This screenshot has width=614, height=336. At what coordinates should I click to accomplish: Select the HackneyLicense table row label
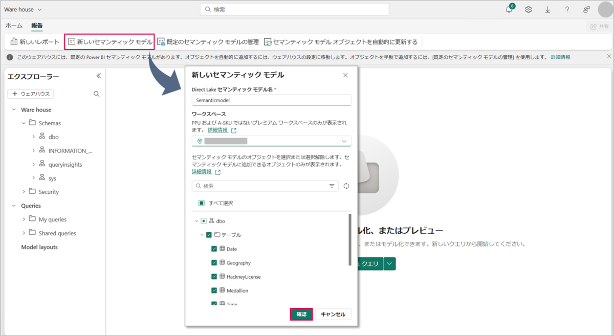pos(244,276)
